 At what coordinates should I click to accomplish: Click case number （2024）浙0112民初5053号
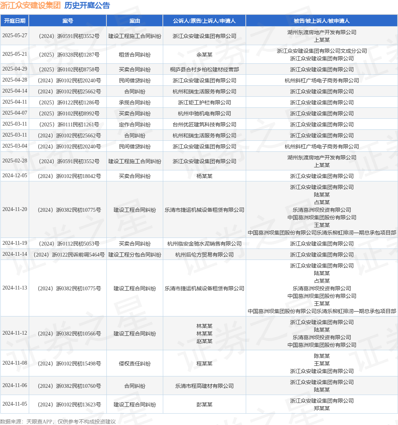[68, 244]
